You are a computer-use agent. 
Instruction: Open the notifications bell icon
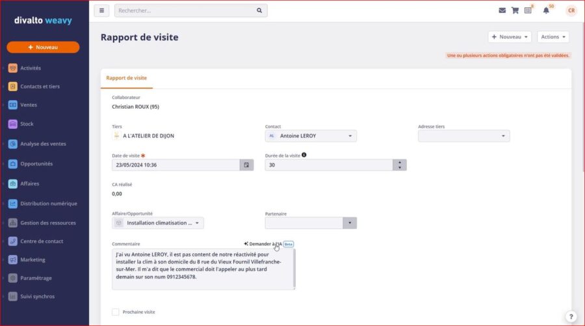click(546, 10)
